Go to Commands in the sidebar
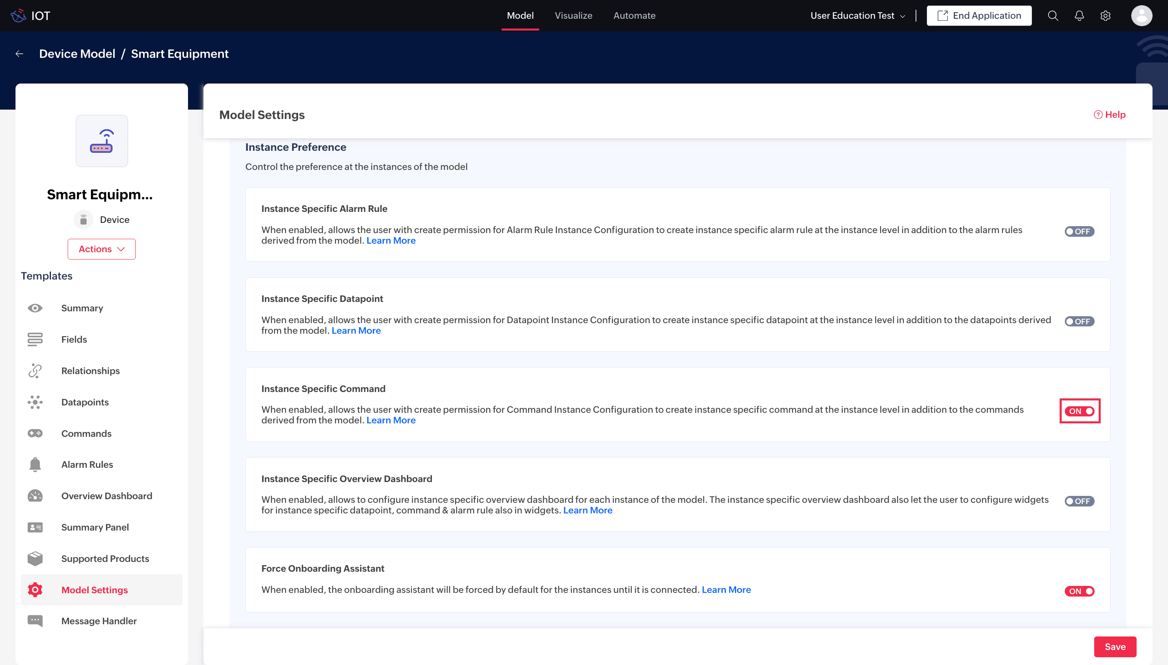Screen dimensions: 1168x665 point(86,433)
